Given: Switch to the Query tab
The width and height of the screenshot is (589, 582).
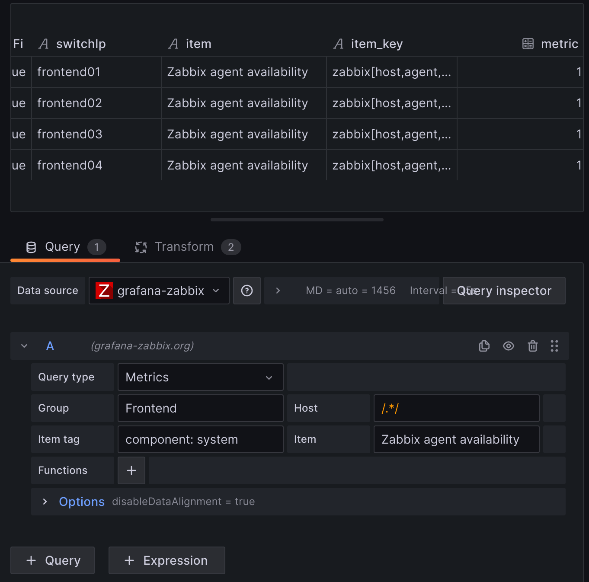Looking at the screenshot, I should (65, 247).
